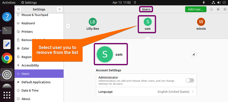This screenshot has width=228, height=102.
Task: Click the sam name label beside avatar
Action: coord(119,55)
